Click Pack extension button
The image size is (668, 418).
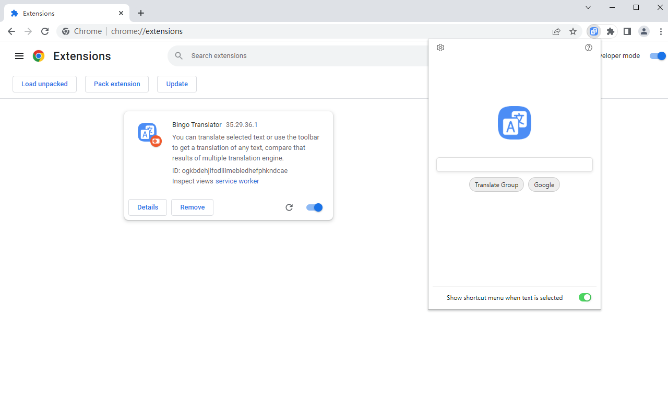117,84
